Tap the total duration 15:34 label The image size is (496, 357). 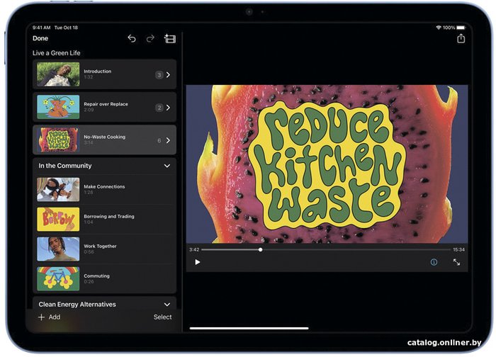(x=458, y=249)
